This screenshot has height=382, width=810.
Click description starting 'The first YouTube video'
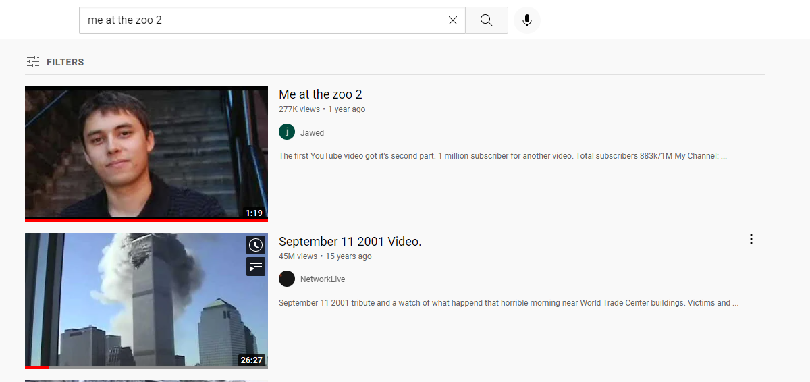[503, 156]
